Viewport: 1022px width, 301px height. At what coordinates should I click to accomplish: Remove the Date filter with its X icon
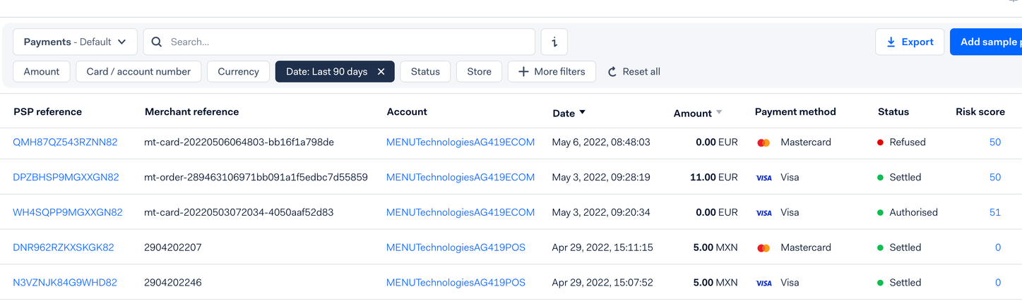coord(381,71)
